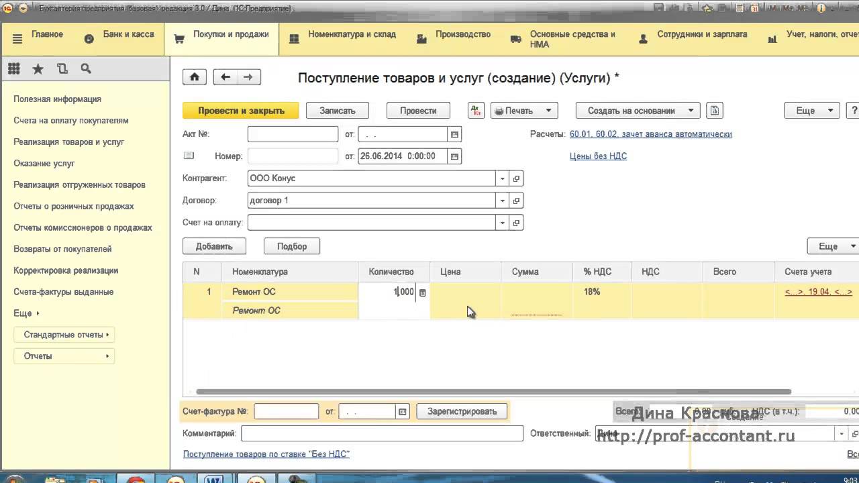This screenshot has height=483, width=859.
Task: Go to the home page icon
Action: pos(195,77)
